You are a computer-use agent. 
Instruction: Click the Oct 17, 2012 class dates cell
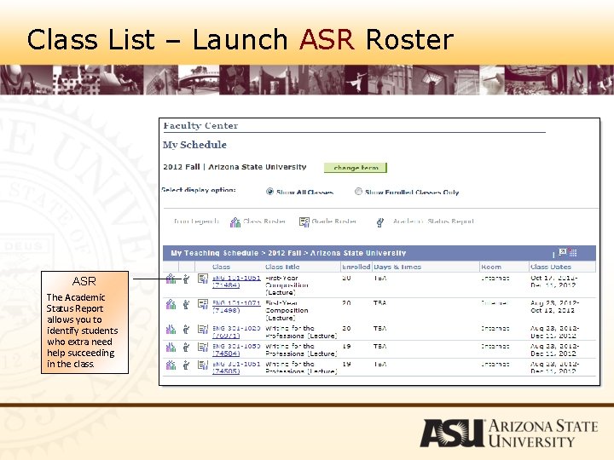click(x=553, y=281)
